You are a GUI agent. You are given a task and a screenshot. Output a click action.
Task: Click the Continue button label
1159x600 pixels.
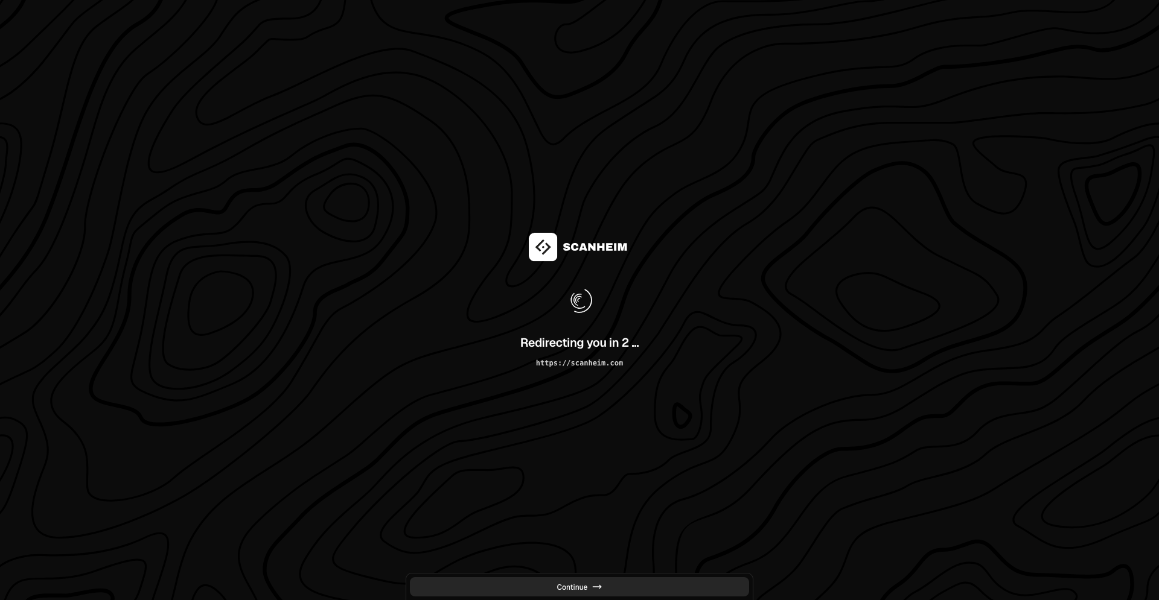pyautogui.click(x=571, y=587)
